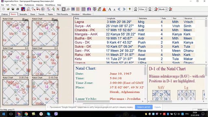Print the chart using printer icon
208x117 pixels.
(x=18, y=9)
